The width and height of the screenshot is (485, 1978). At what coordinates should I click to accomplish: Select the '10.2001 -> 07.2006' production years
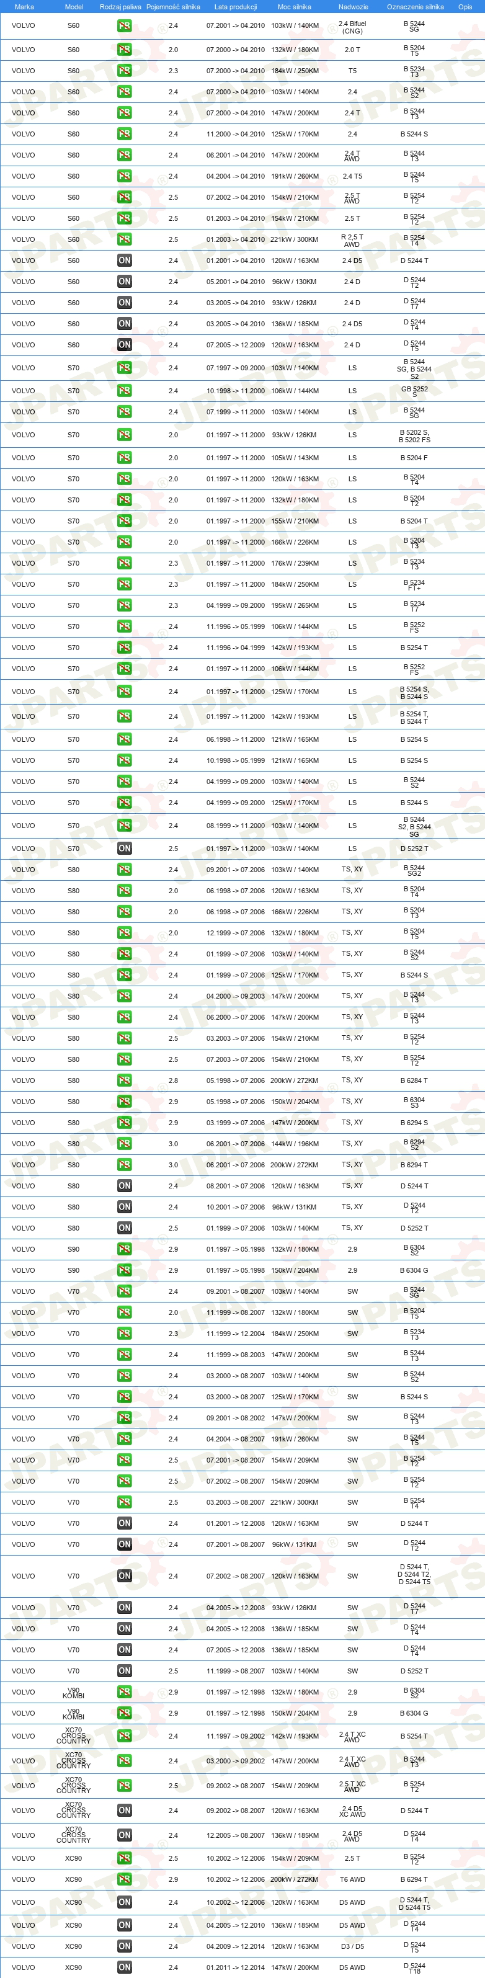point(236,1207)
